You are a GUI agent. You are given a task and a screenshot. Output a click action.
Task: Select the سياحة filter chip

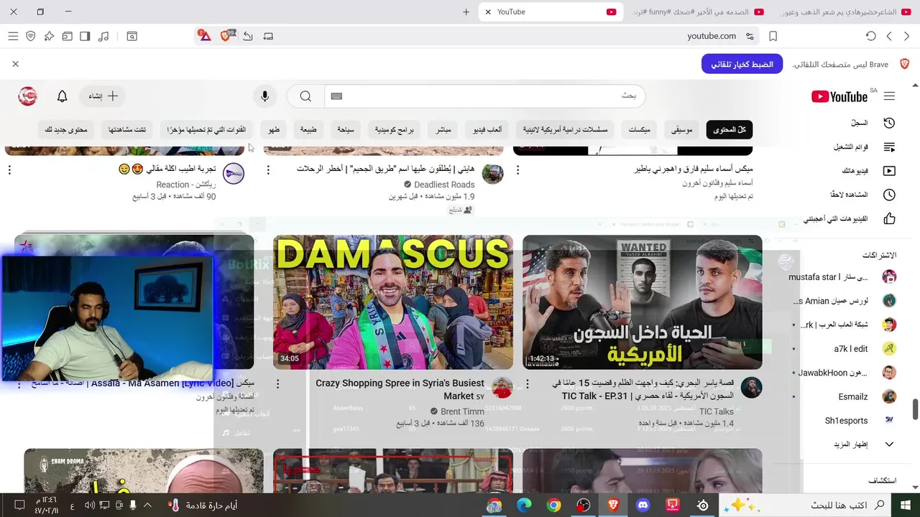pyautogui.click(x=346, y=130)
